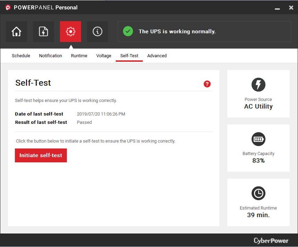298x247 pixels.
Task: Switch to the Notification tab
Action: coord(51,56)
